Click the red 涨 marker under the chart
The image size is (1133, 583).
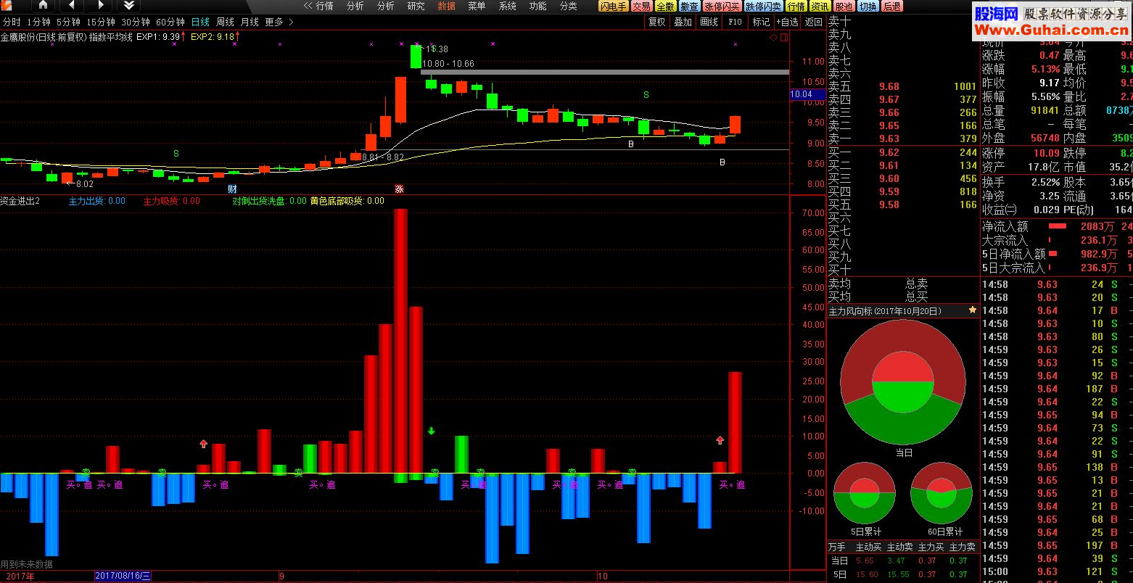[x=399, y=189]
